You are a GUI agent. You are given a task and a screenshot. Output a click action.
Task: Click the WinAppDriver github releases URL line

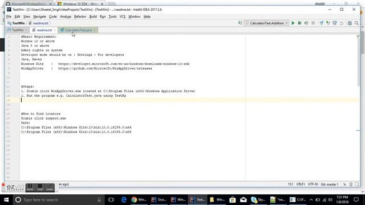click(105, 68)
